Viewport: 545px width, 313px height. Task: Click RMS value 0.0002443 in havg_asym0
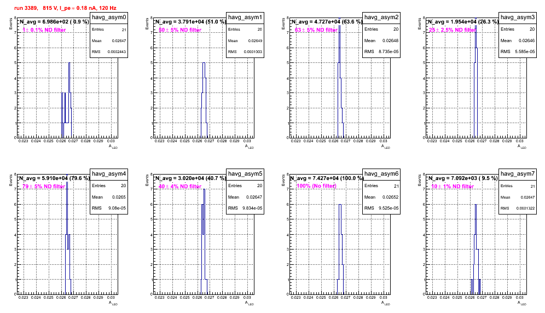[x=117, y=52]
